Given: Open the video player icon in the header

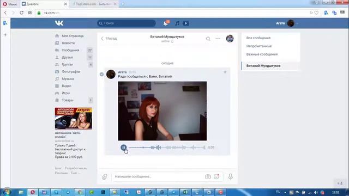Looking at the screenshot, I should pyautogui.click(x=186, y=23).
